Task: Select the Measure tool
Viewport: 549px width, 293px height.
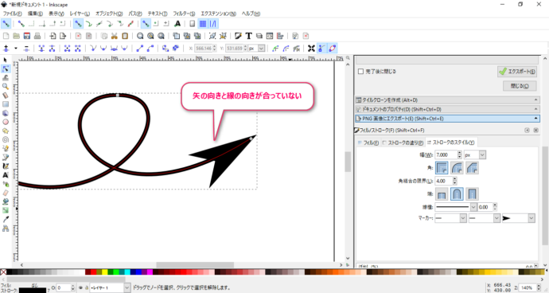Action: (6, 96)
